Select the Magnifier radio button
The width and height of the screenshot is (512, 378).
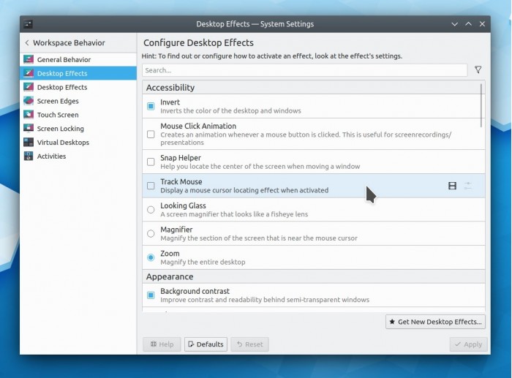click(151, 234)
